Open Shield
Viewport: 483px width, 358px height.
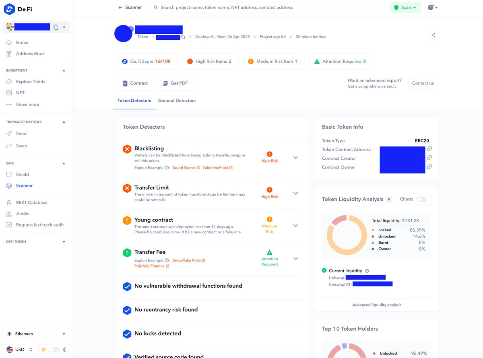point(23,175)
